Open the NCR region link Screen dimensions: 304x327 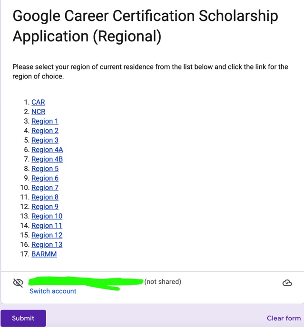(x=39, y=112)
